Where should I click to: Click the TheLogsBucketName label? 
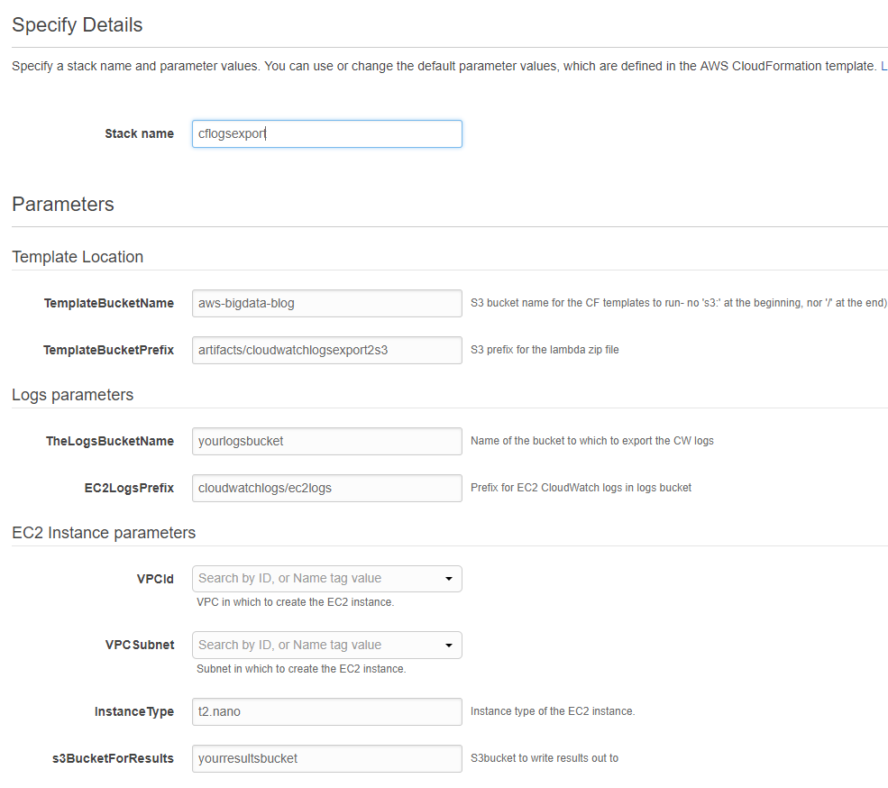(x=110, y=441)
